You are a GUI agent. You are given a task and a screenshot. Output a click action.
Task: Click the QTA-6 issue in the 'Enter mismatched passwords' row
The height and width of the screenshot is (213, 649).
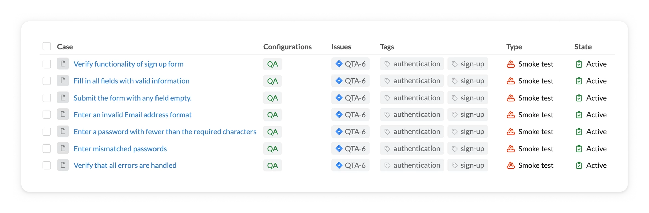(351, 149)
